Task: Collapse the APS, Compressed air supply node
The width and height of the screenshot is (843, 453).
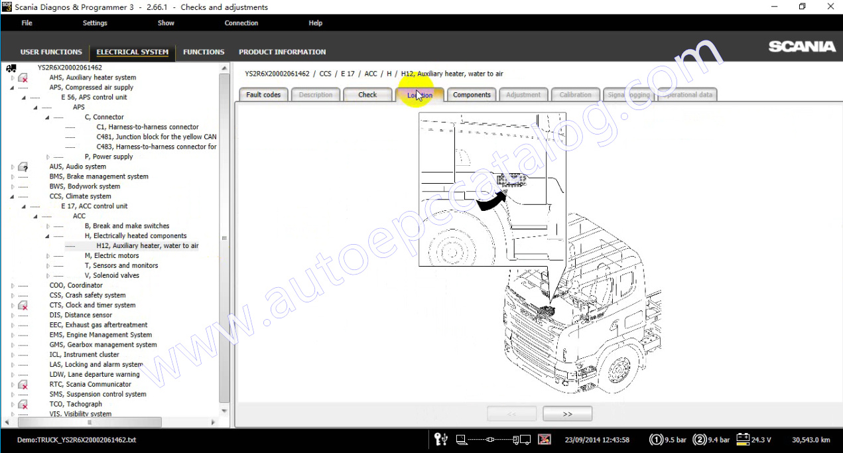Action: coord(13,88)
